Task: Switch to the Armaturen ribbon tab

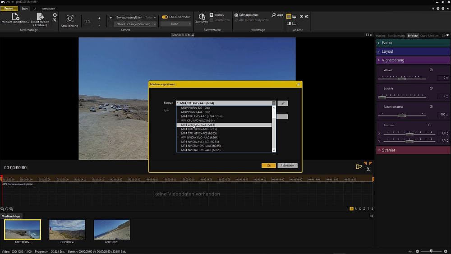Action: pyautogui.click(x=49, y=9)
